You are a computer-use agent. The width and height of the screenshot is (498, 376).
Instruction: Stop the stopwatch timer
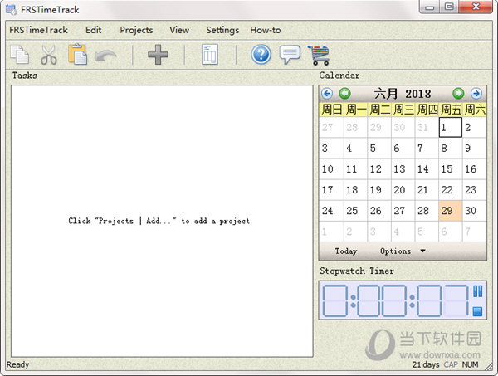click(477, 311)
